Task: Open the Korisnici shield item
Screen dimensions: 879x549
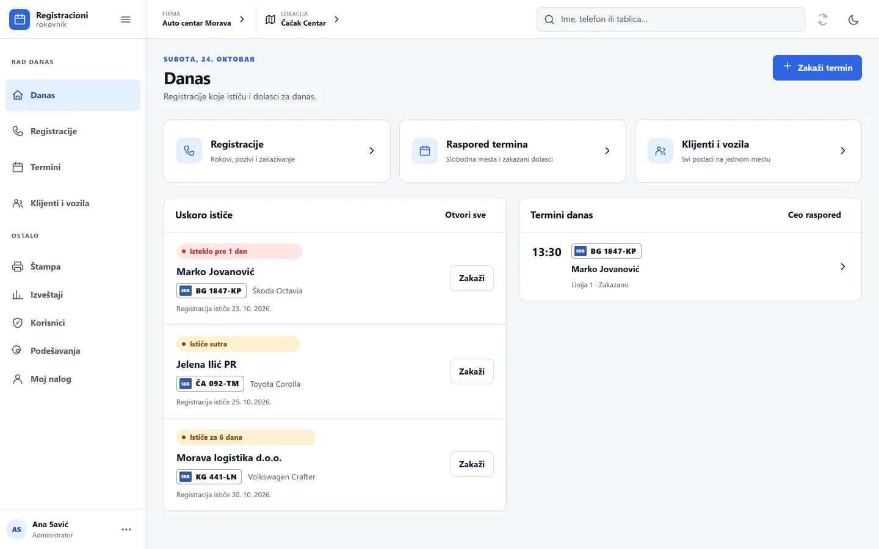Action: pos(73,323)
